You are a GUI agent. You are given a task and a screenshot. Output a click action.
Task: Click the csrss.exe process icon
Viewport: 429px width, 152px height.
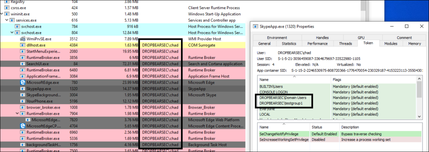[7, 8]
